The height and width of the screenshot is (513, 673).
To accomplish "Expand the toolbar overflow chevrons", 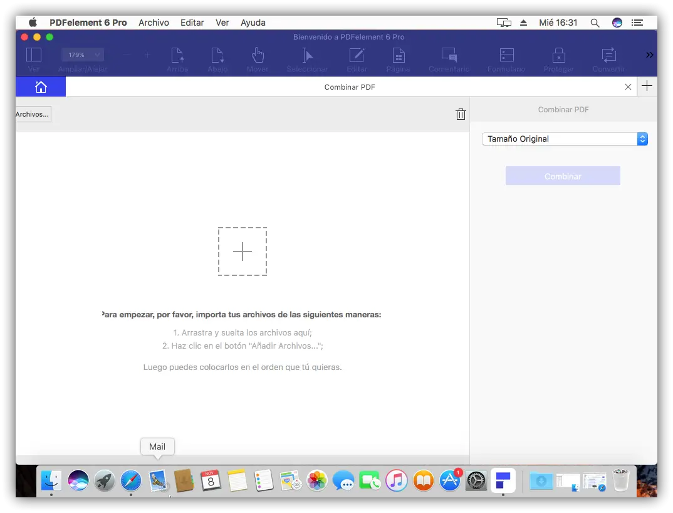I will coord(649,55).
